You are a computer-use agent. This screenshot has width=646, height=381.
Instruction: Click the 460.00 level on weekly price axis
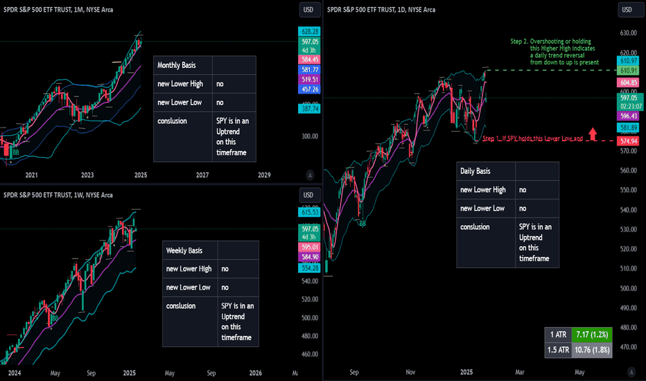[x=309, y=354]
